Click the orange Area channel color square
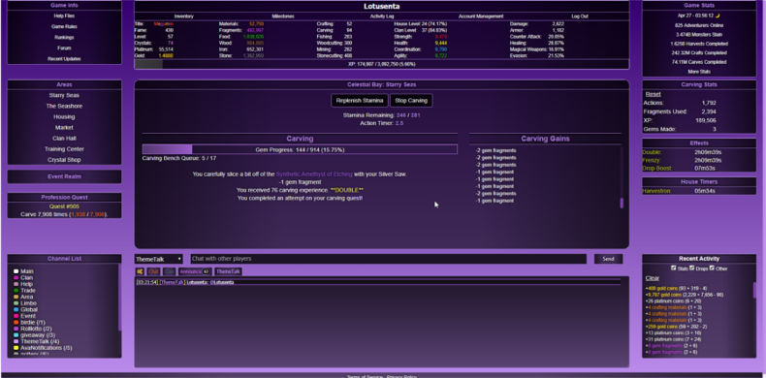 tap(16, 297)
